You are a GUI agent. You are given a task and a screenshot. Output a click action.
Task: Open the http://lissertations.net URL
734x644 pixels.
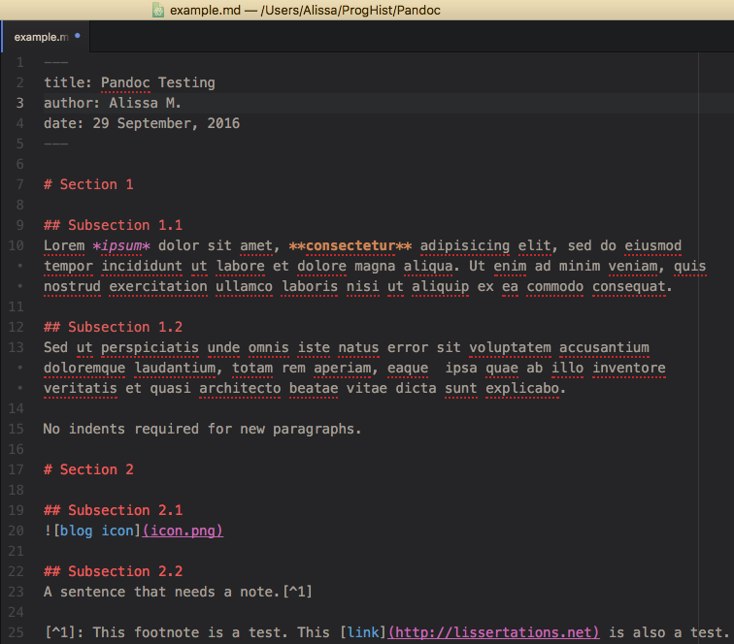click(x=493, y=632)
